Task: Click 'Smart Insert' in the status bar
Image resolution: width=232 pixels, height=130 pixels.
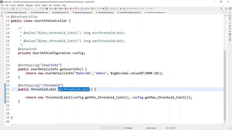Action: click(x=151, y=128)
